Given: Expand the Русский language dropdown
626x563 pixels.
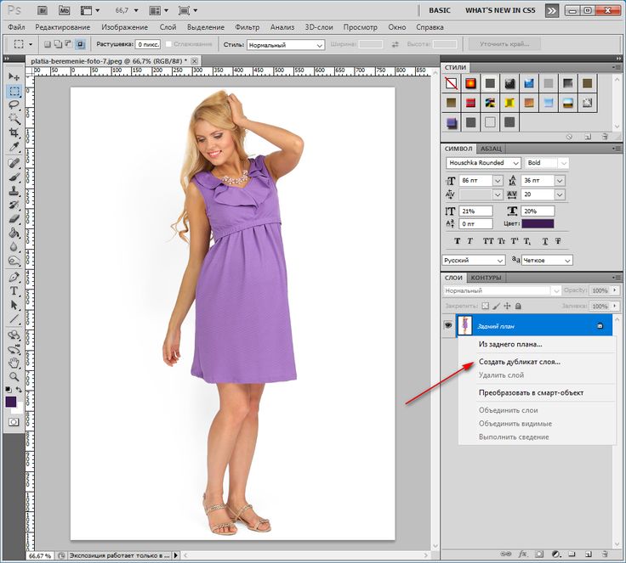Looking at the screenshot, I should pyautogui.click(x=474, y=260).
